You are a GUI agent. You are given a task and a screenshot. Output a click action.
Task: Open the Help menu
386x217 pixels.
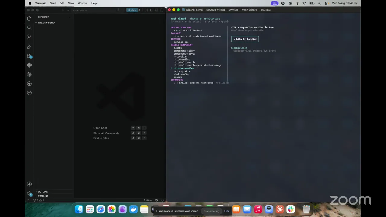[x=94, y=3]
